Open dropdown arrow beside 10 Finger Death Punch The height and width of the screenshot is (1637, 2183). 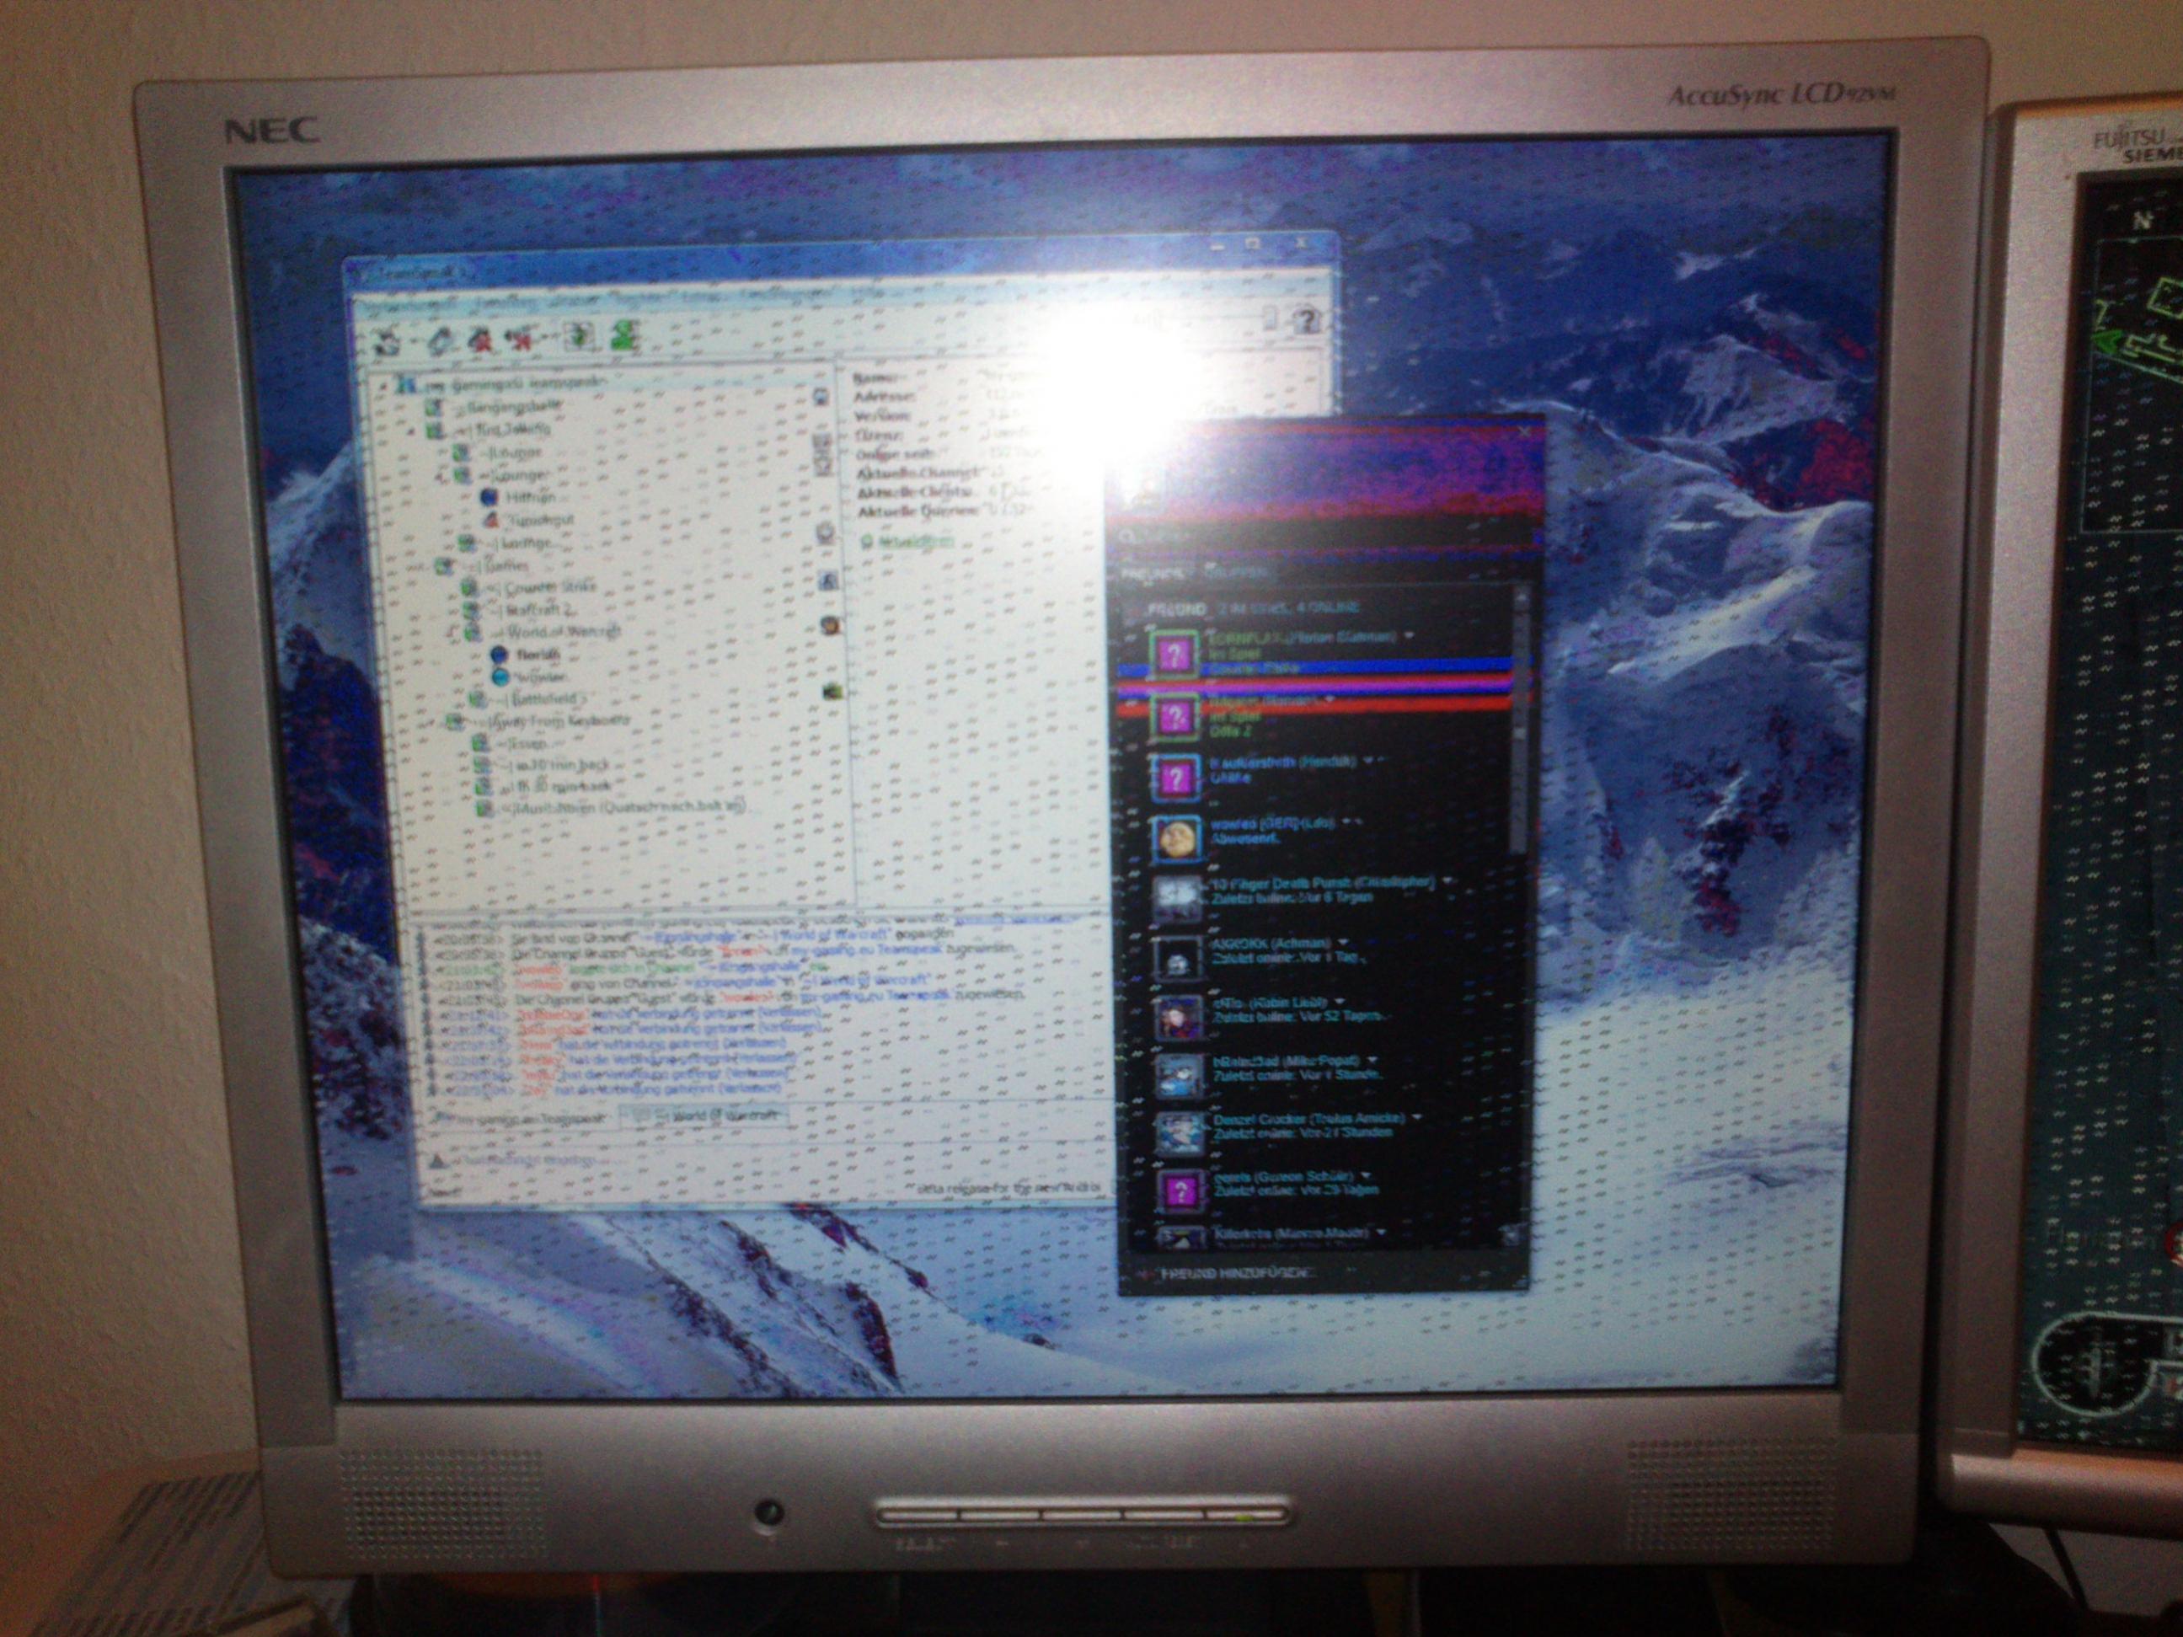click(x=1447, y=880)
